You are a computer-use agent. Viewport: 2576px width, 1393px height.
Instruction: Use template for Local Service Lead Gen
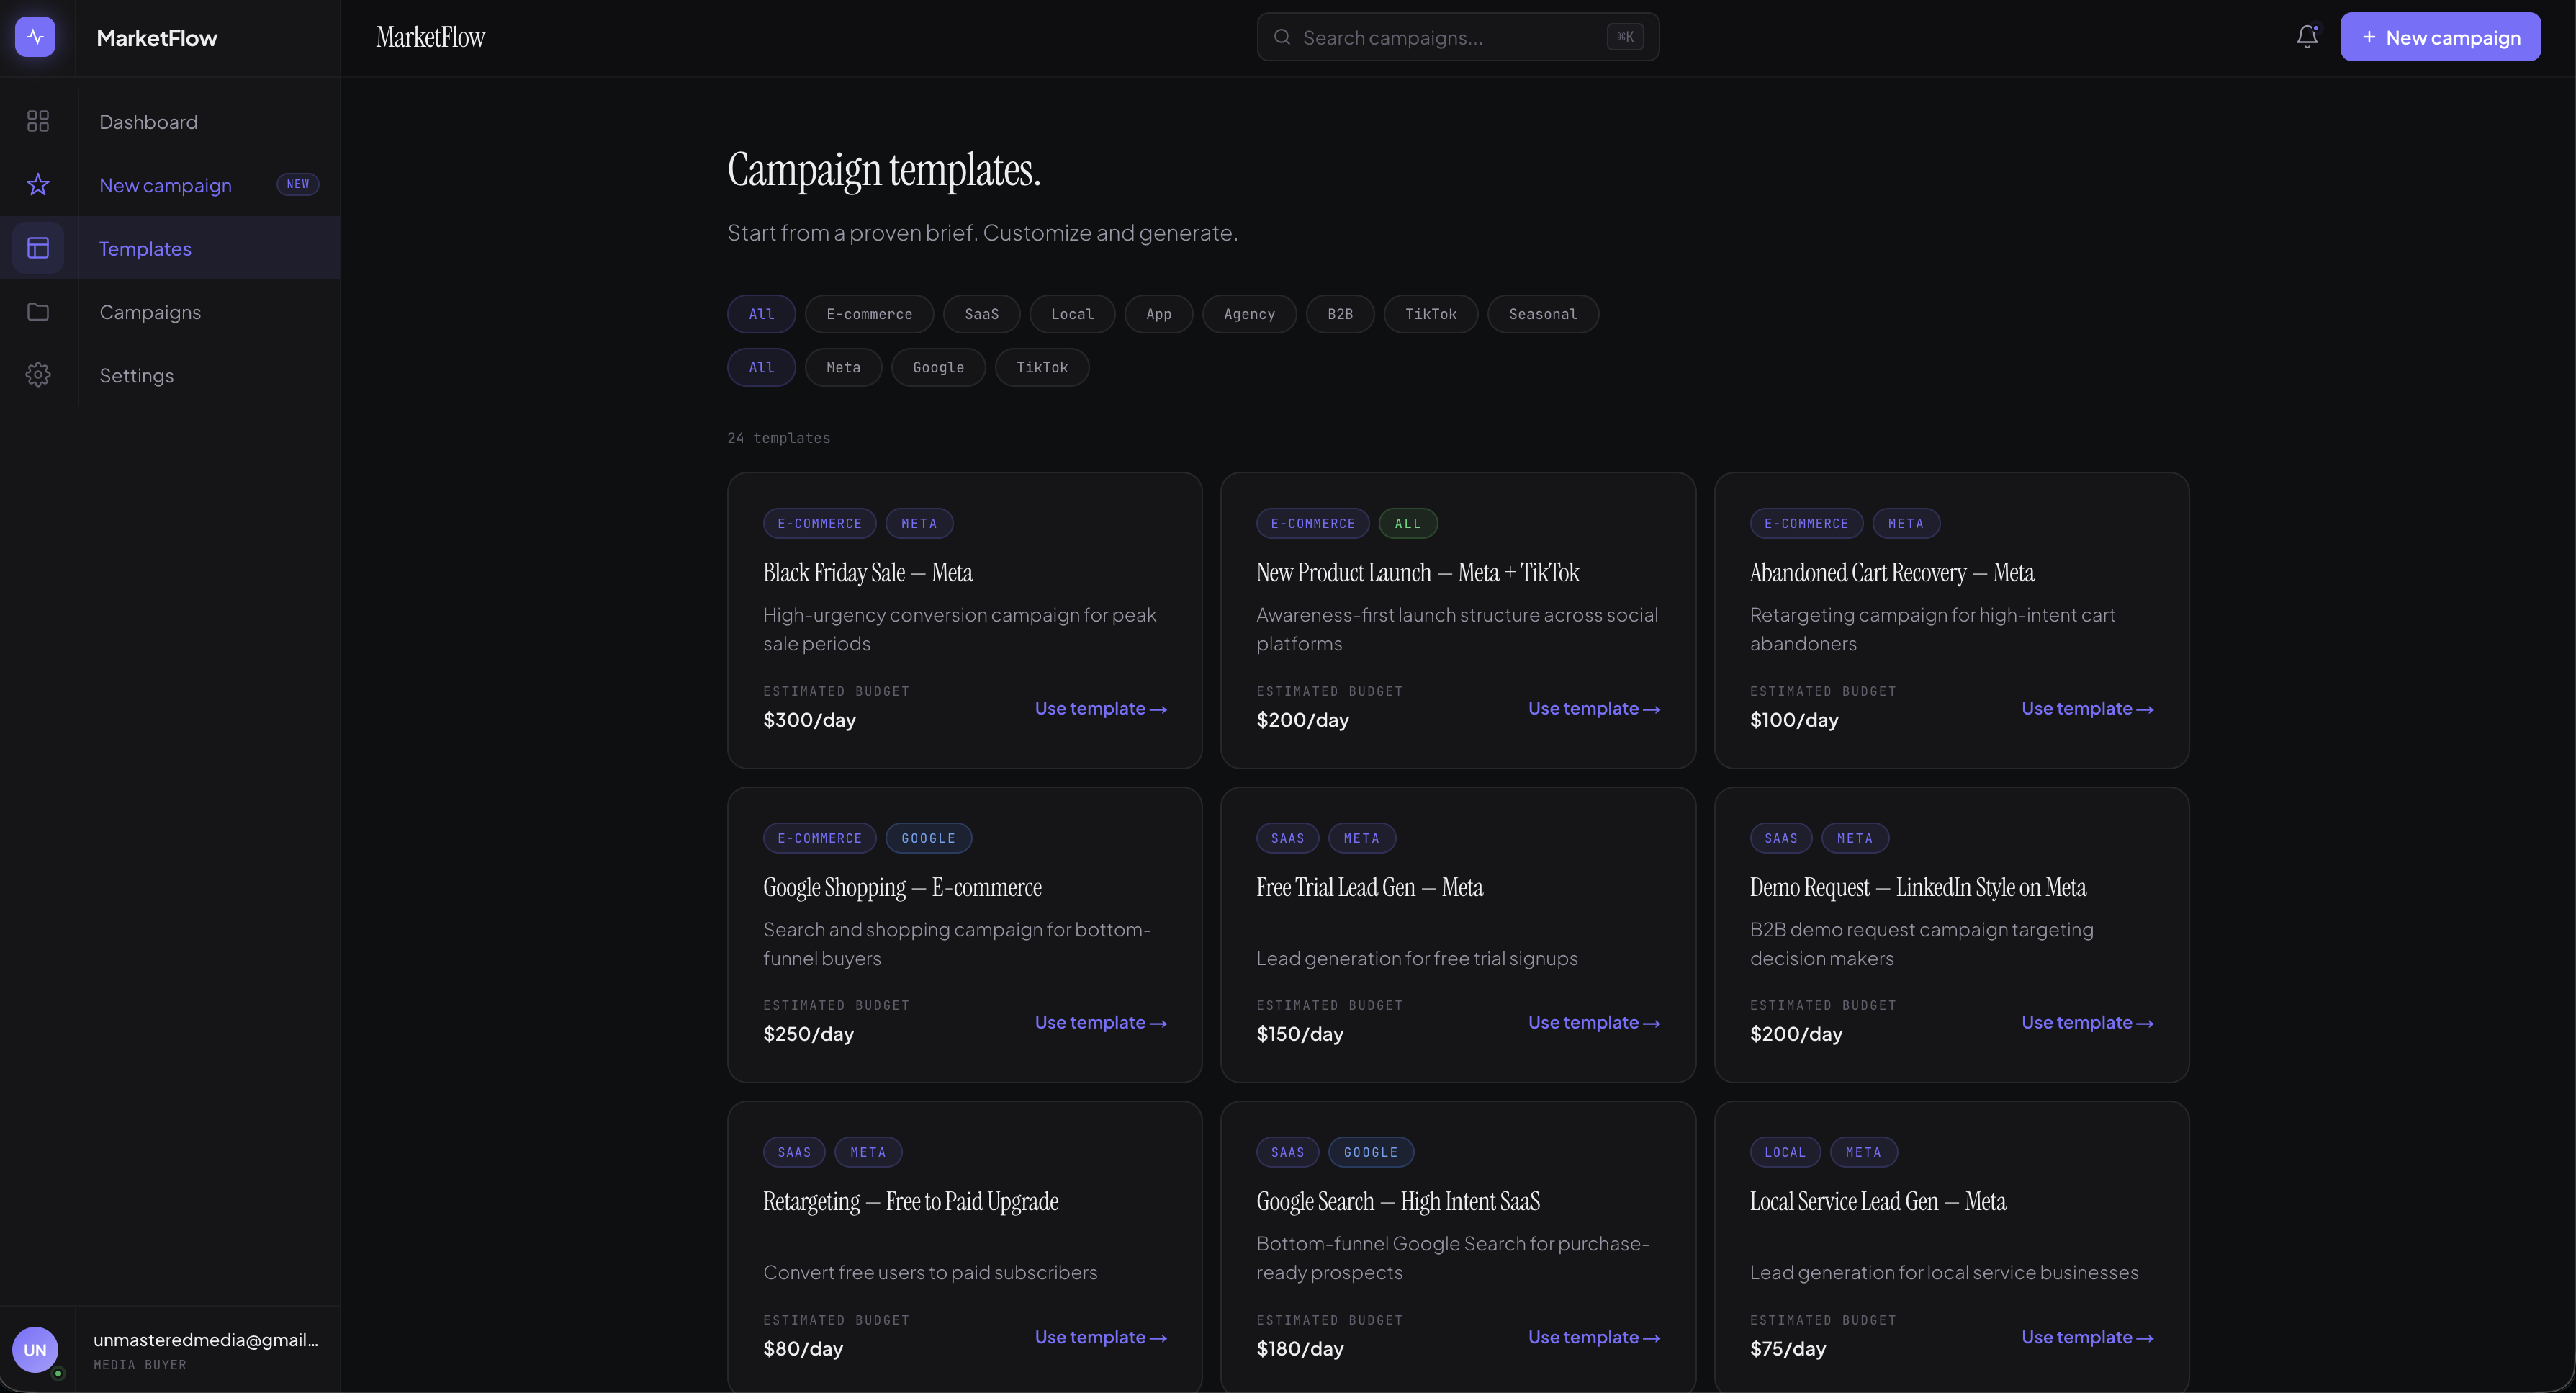[x=2087, y=1336]
